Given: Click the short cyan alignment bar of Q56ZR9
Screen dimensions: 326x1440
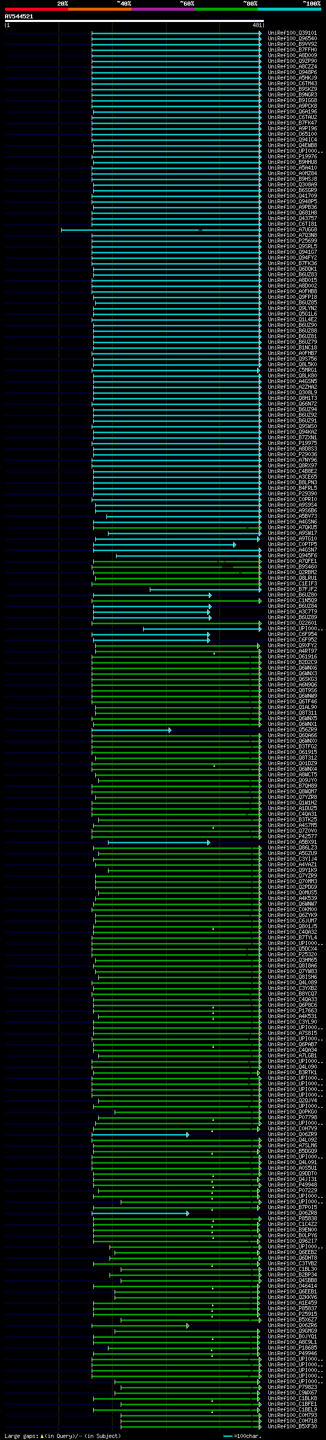Looking at the screenshot, I should pos(131,730).
